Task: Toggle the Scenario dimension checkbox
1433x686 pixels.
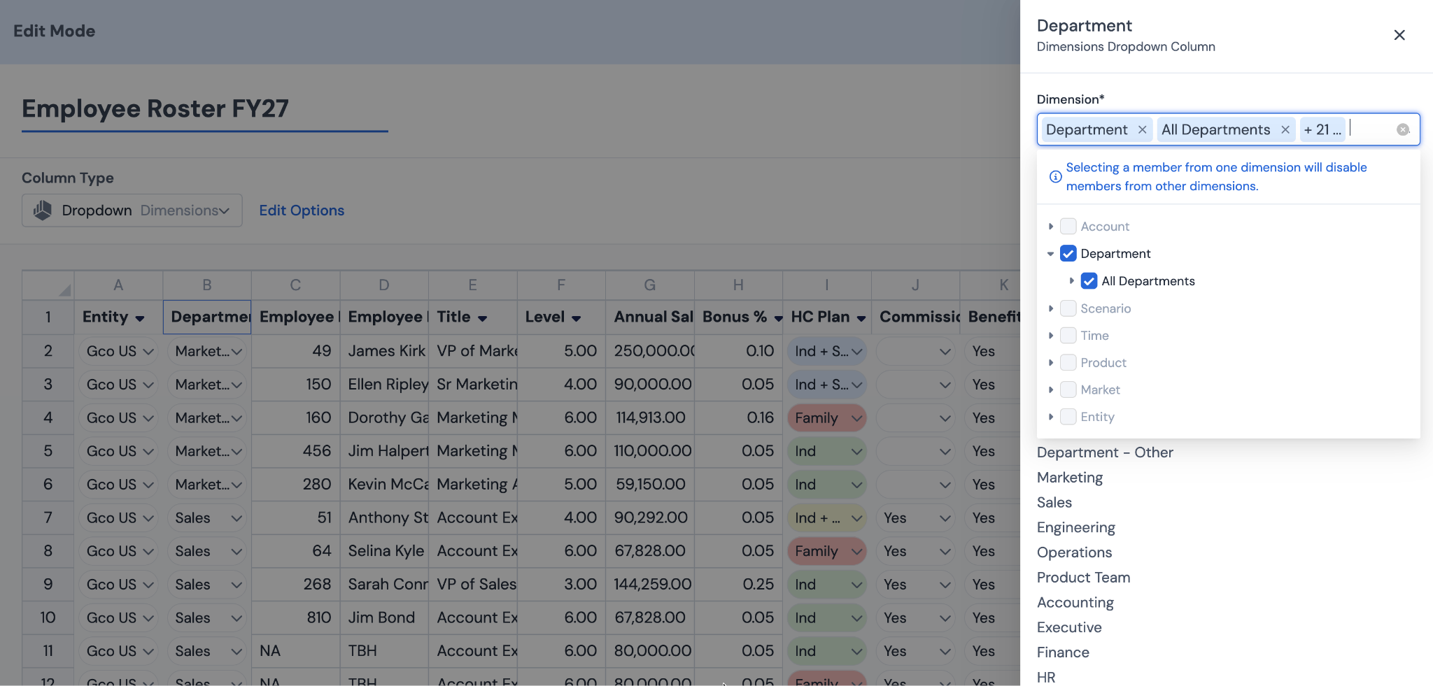Action: click(1068, 308)
